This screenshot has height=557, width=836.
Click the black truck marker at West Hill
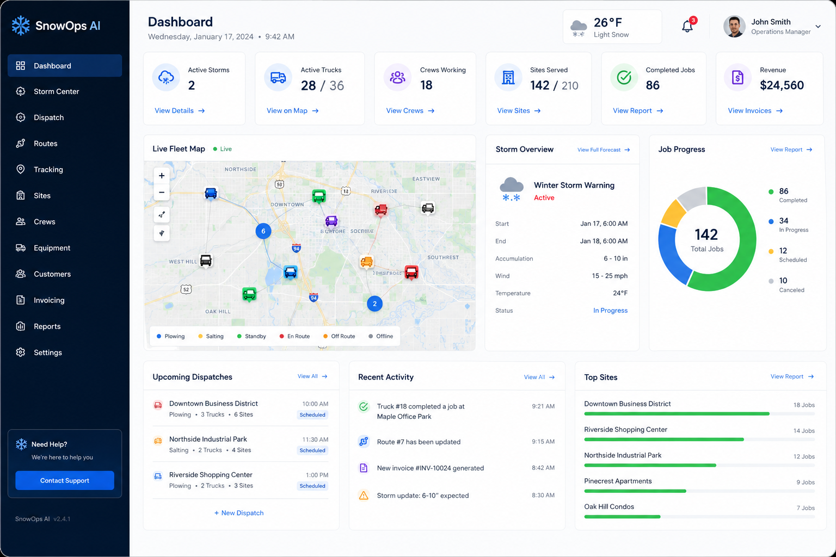click(x=206, y=261)
